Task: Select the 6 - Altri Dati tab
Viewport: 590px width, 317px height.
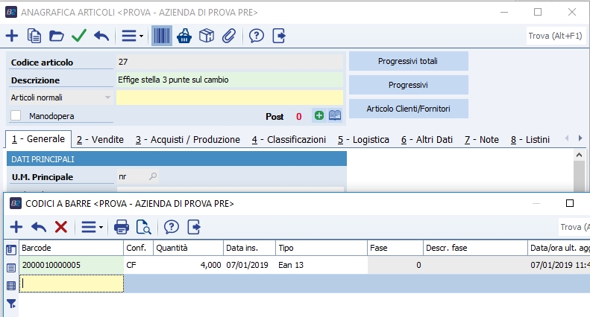Action: [x=427, y=140]
